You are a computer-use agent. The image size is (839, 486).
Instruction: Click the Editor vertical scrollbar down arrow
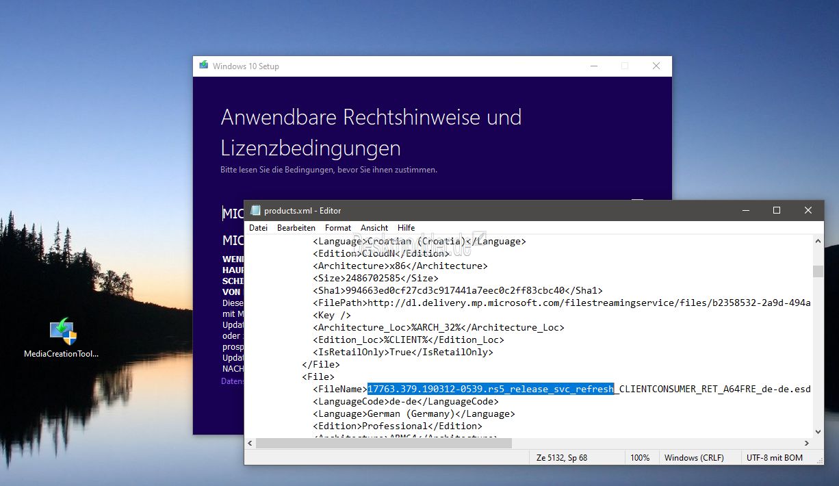[818, 431]
